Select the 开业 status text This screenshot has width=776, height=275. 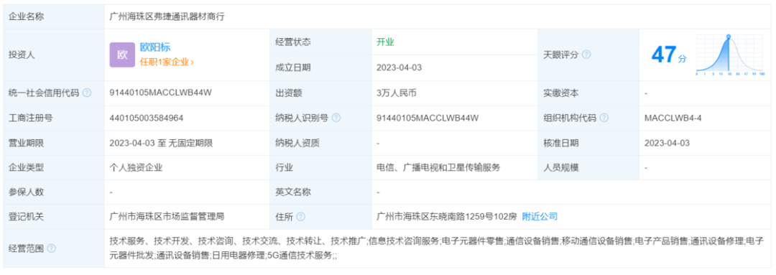tap(386, 42)
